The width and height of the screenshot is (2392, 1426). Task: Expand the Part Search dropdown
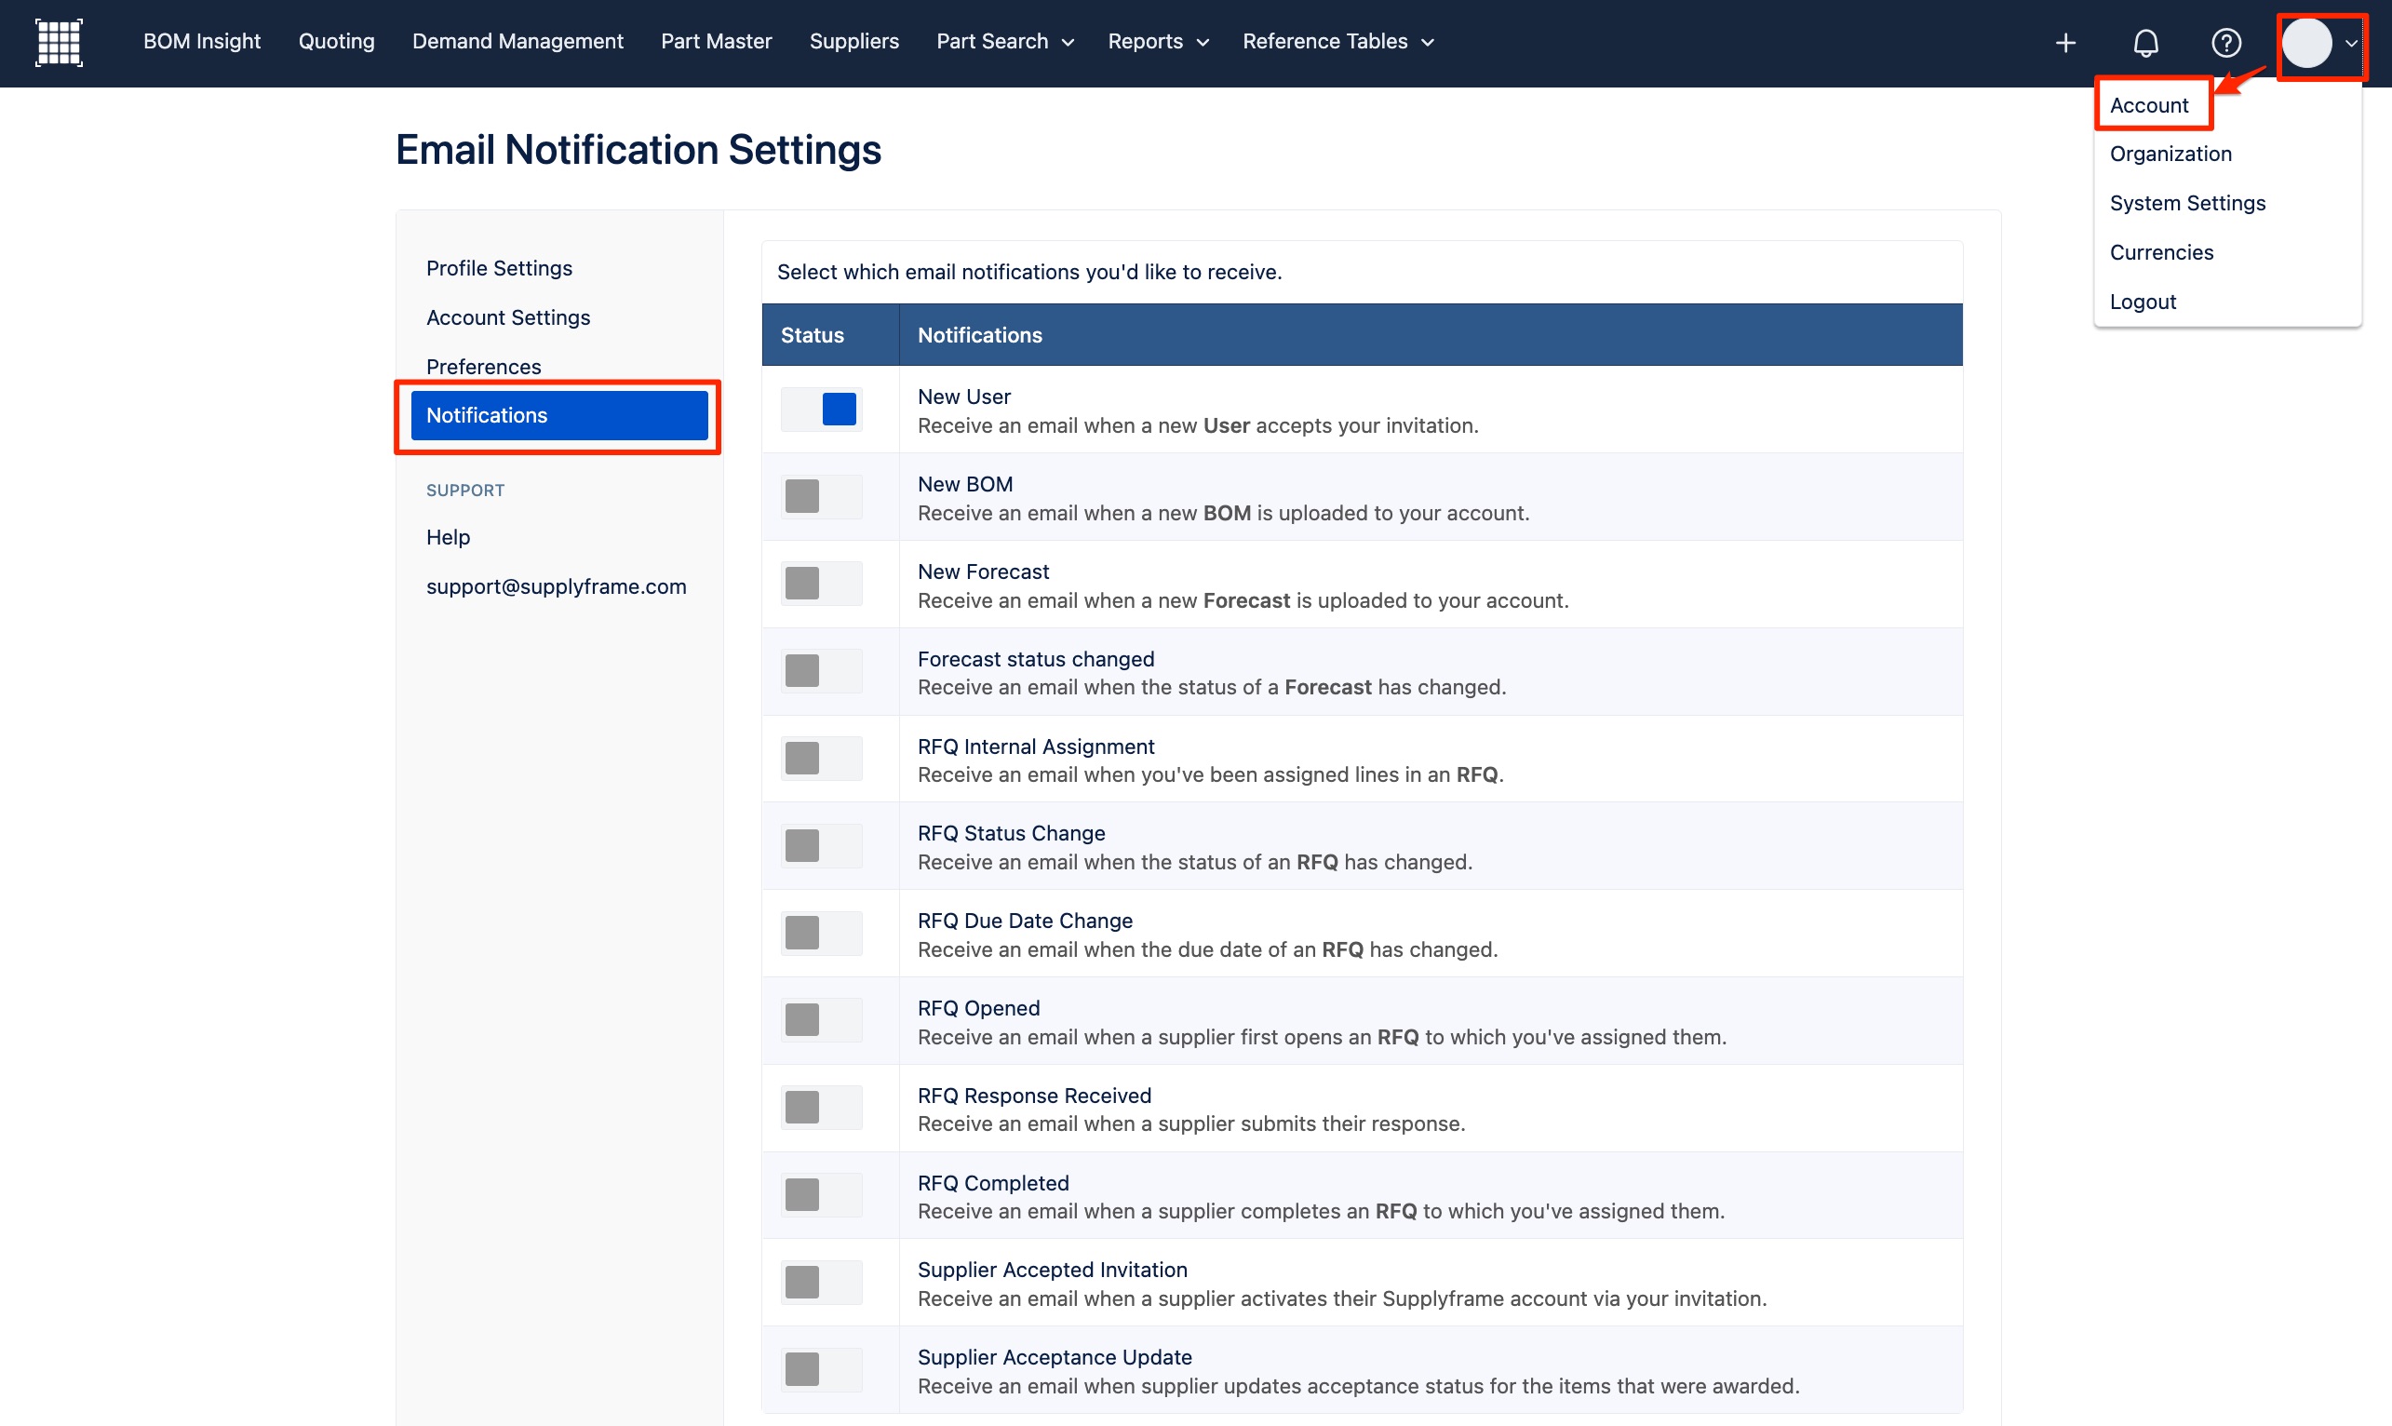pyautogui.click(x=1005, y=41)
